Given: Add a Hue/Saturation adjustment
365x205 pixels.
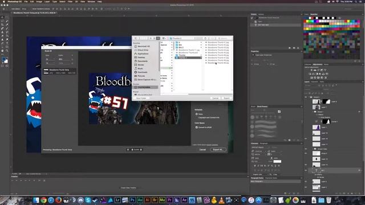Looking at the screenshot, I should tap(310, 74).
